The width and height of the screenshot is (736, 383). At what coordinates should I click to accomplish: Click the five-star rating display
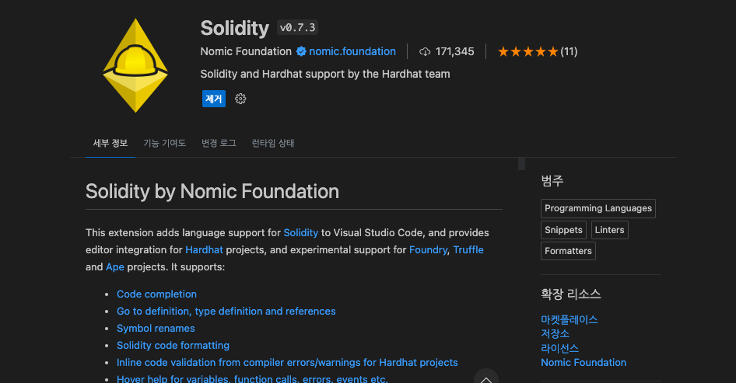(x=528, y=51)
